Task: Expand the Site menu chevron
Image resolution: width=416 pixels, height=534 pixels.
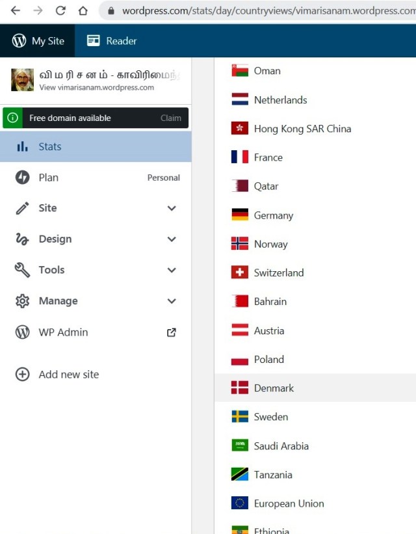Action: click(172, 208)
